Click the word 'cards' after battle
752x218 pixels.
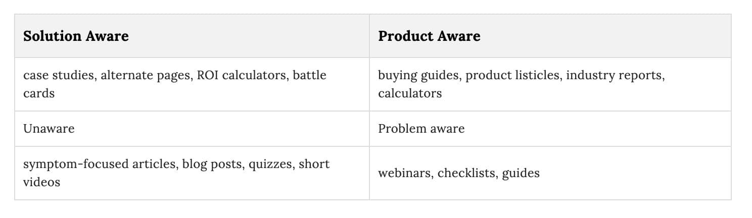[39, 93]
